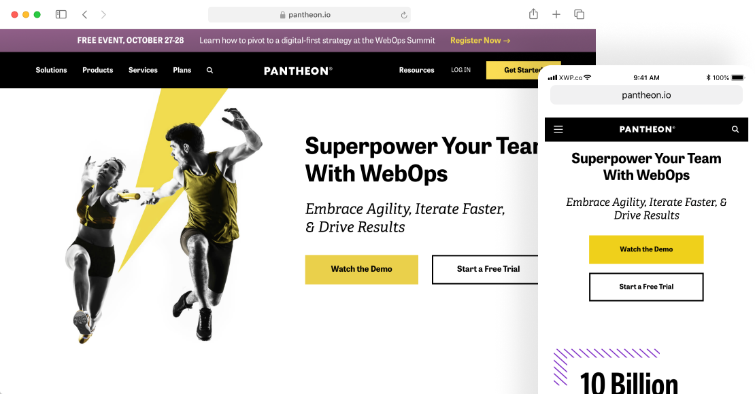Open the Share icon in the toolbar

click(533, 14)
